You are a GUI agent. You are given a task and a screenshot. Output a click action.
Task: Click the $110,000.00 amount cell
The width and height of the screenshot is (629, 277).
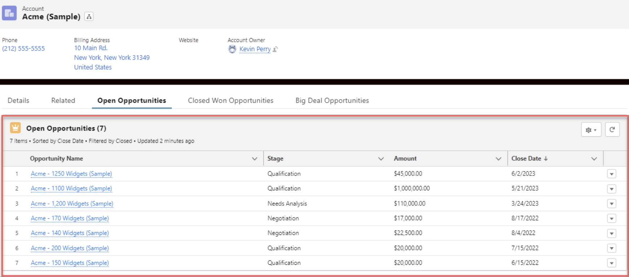coord(410,204)
